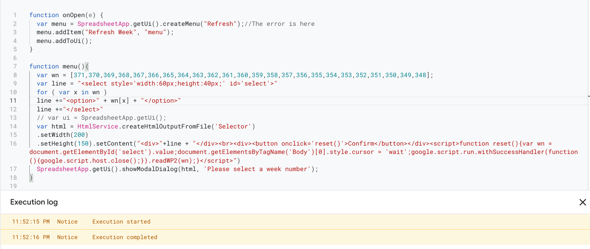Click the 'for ( var x in wn )' line
Image resolution: width=590 pixels, height=249 pixels.
pos(71,92)
